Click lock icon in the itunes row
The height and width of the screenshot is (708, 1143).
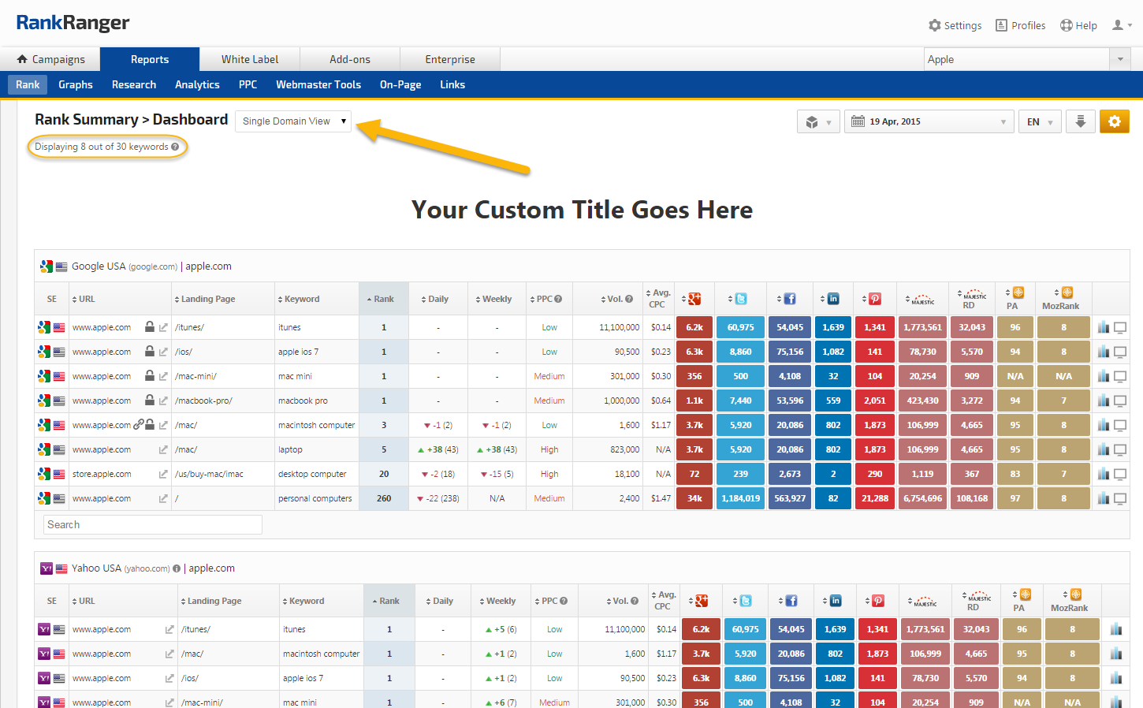click(x=149, y=326)
